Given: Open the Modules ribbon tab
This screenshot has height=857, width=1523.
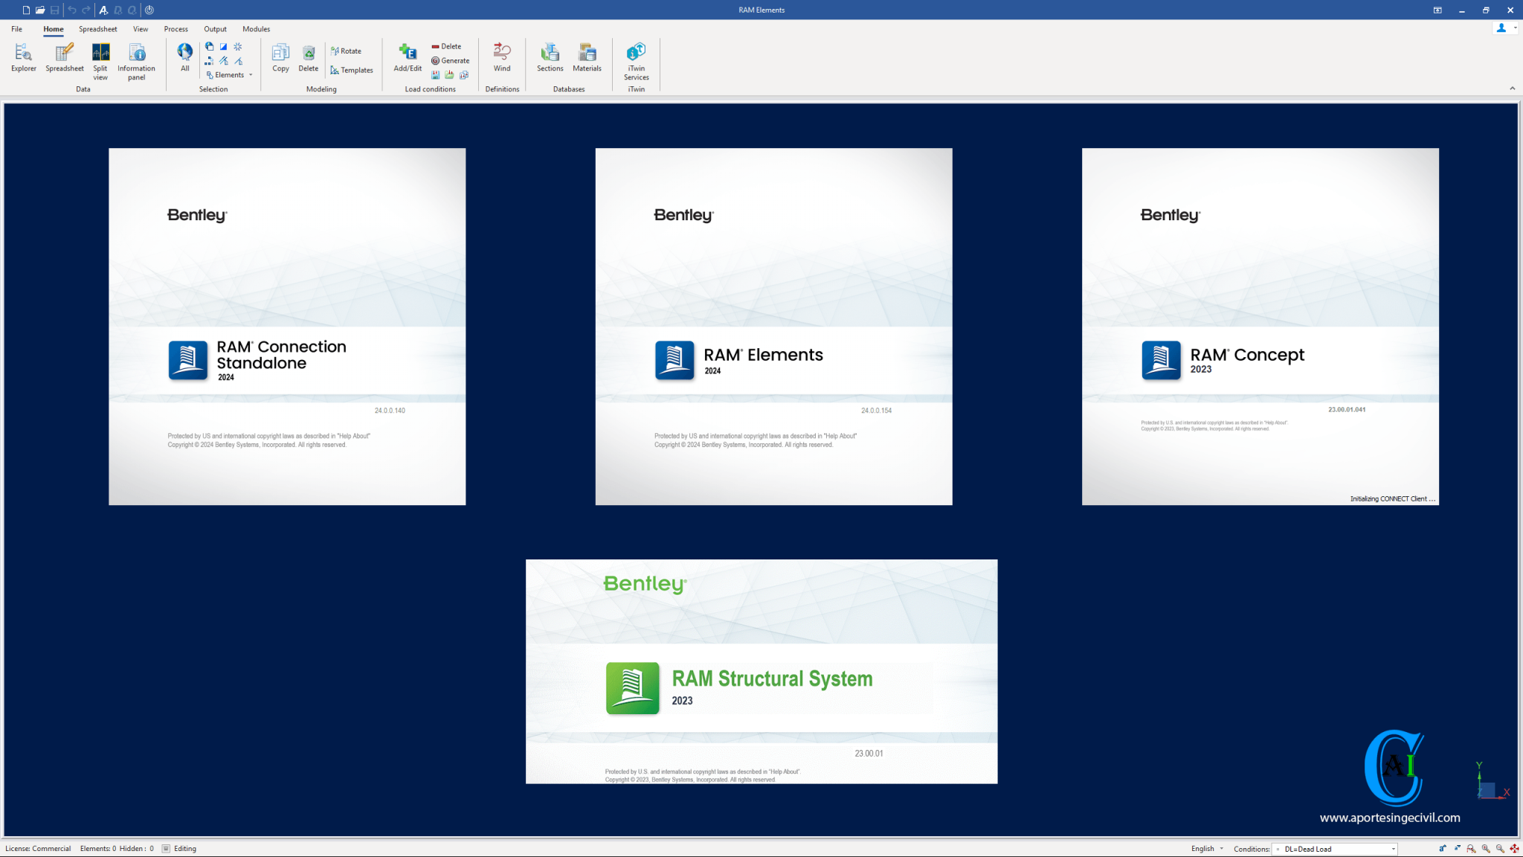Looking at the screenshot, I should (256, 29).
